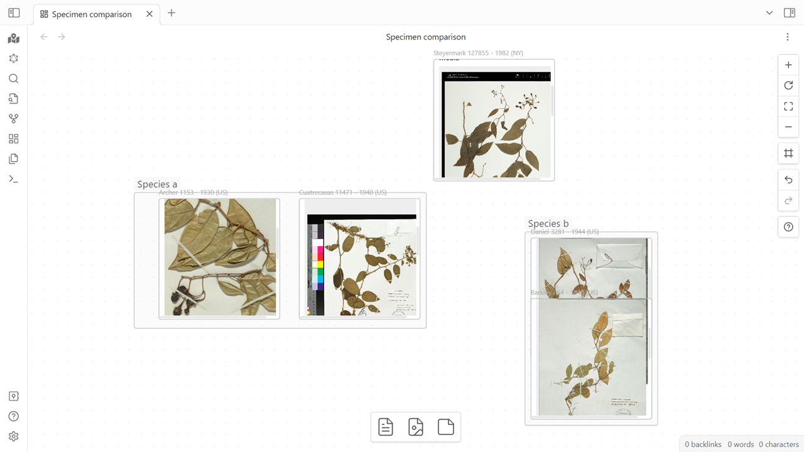
Task: Zoom out of the canvas
Action: (x=789, y=127)
